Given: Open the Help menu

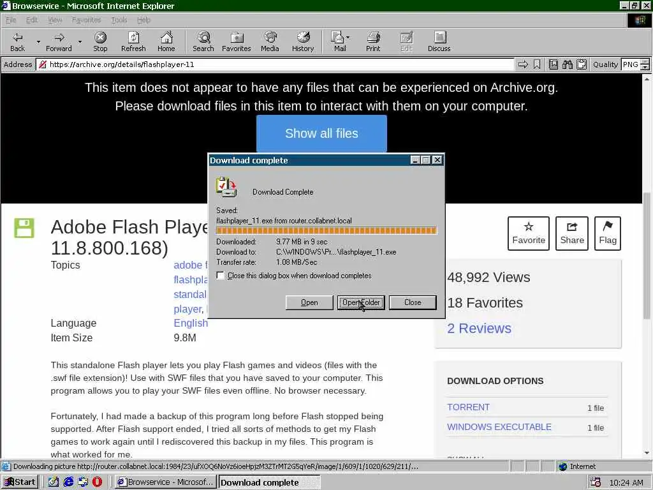Looking at the screenshot, I should click(x=143, y=20).
